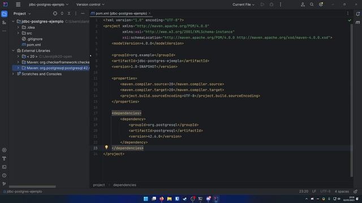The image size is (362, 203).
Task: Open Notifications bell icon
Action: [357, 14]
